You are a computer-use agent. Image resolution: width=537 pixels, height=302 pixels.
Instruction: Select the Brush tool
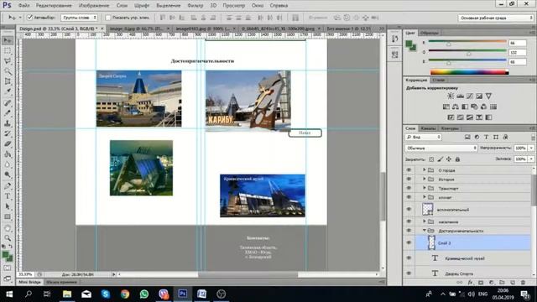coord(8,113)
